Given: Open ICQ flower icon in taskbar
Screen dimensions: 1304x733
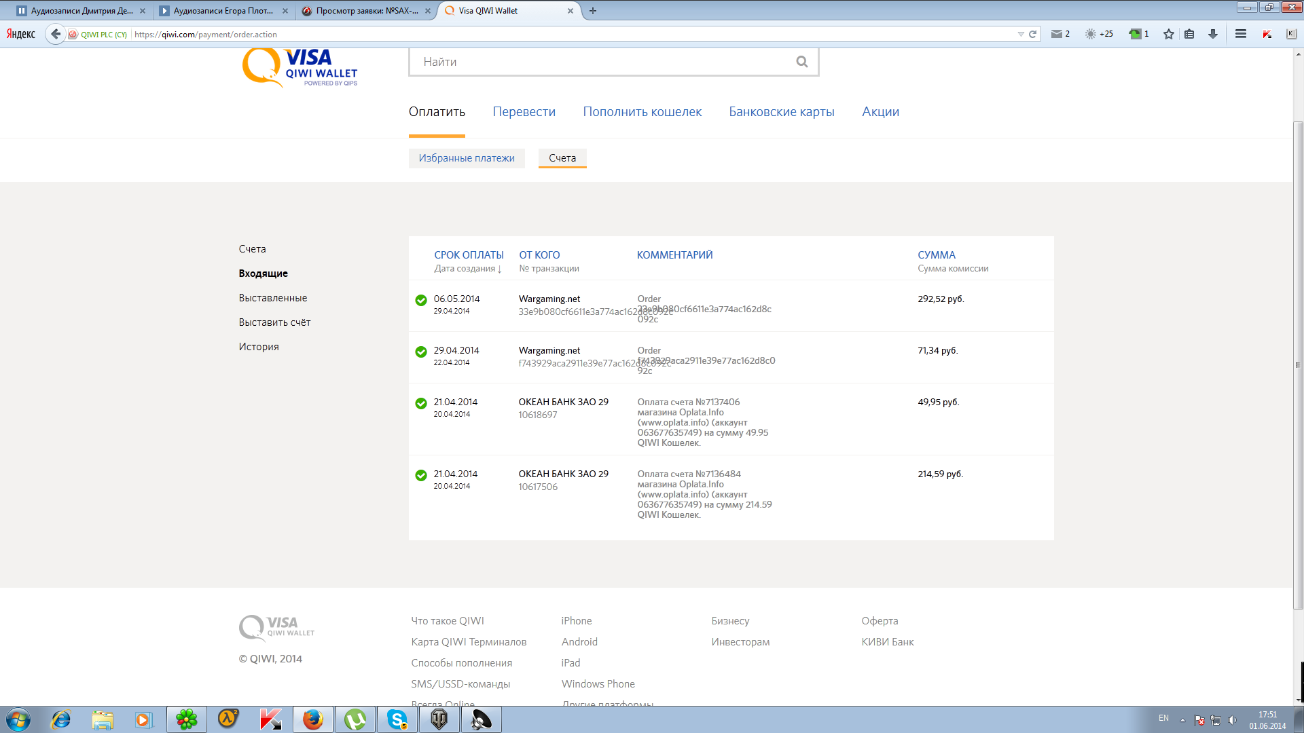Looking at the screenshot, I should [187, 719].
